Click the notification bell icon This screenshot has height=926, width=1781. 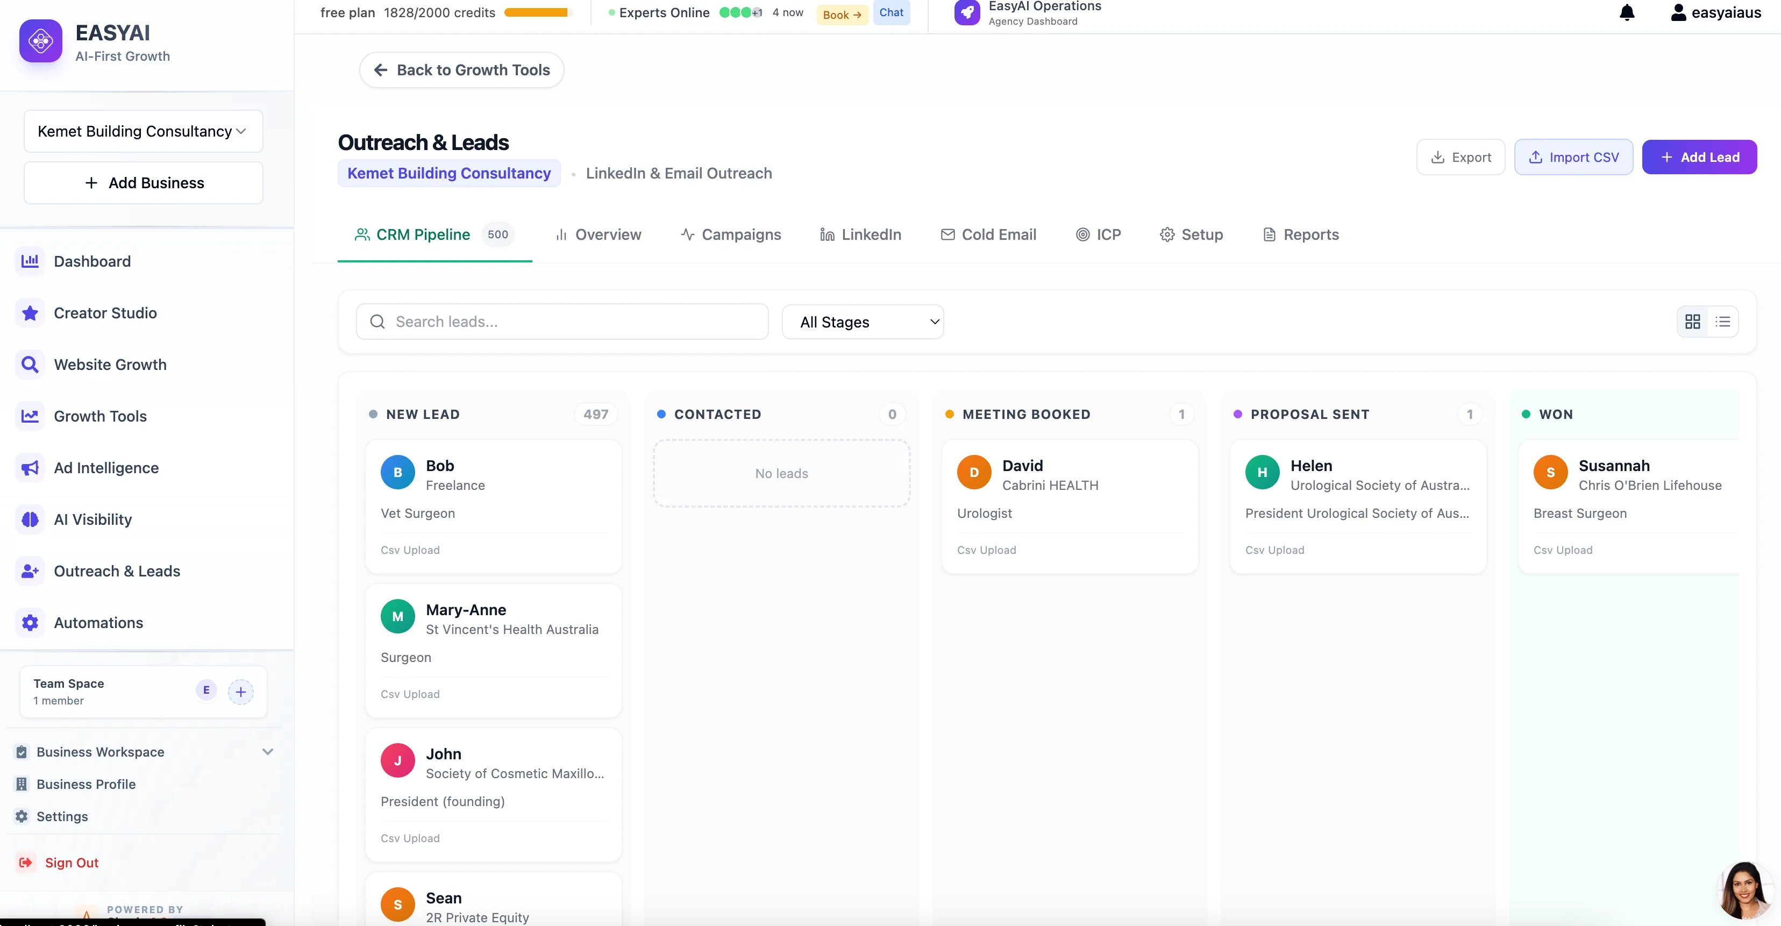1627,12
